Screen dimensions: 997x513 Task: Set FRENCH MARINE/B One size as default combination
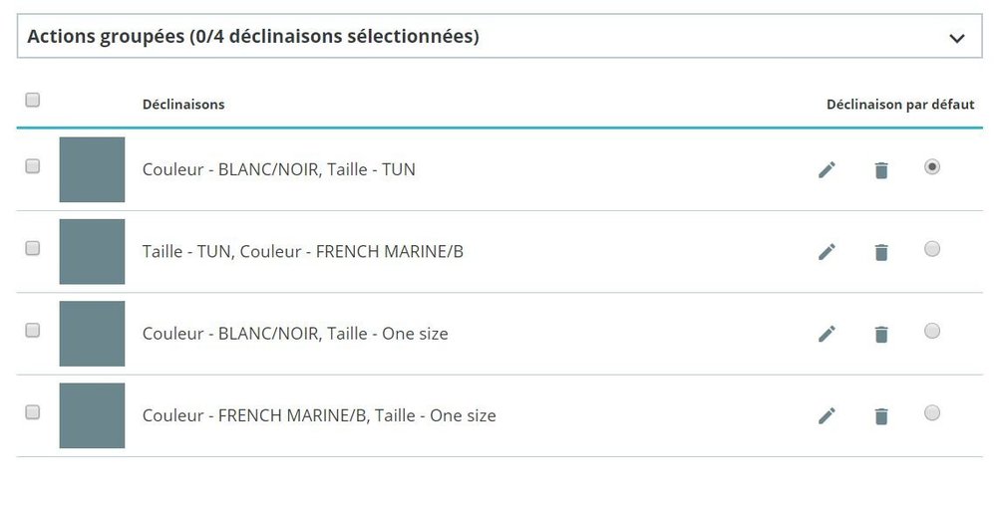click(x=932, y=412)
